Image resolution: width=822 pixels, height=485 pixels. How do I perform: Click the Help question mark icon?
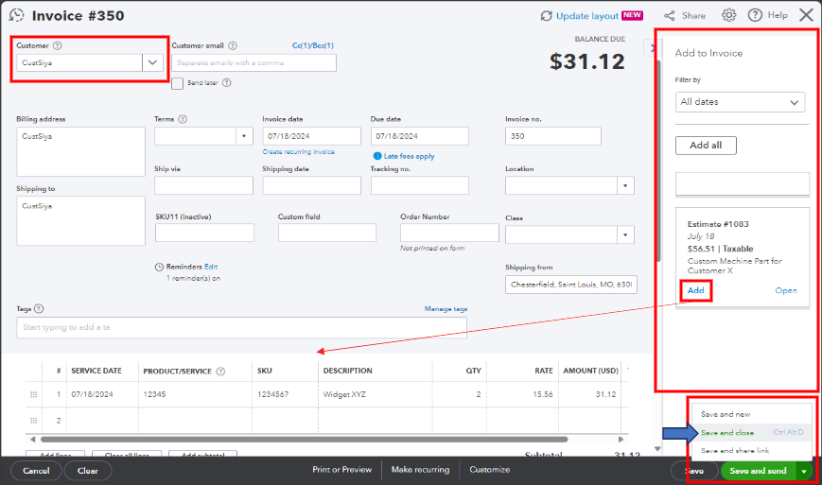(755, 15)
